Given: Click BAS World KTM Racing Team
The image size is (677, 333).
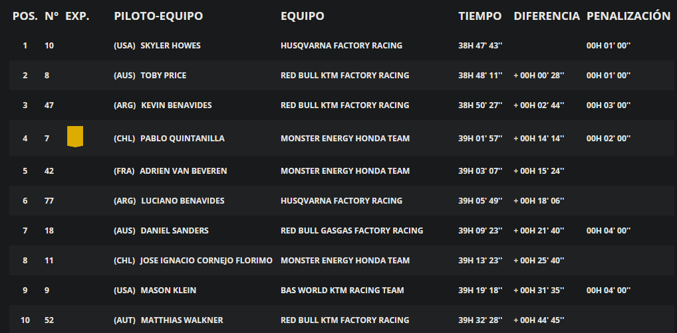Looking at the screenshot, I should point(342,291).
